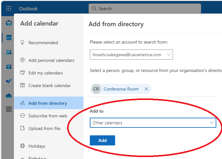This screenshot has width=222, height=159.
Task: Open Upload from file option
Action: click(44, 128)
